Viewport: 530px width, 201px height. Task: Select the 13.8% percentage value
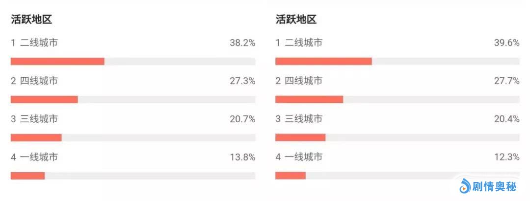[x=242, y=157]
